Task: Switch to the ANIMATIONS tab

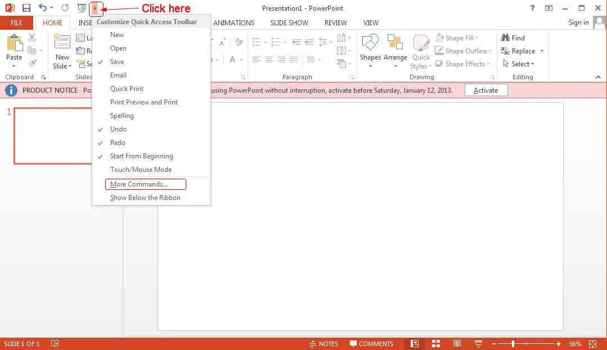Action: (x=233, y=23)
